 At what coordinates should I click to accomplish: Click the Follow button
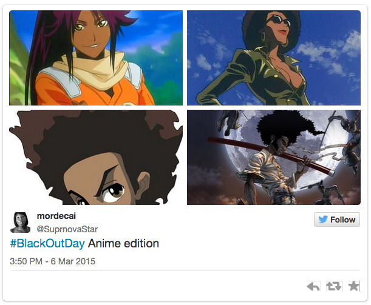click(x=337, y=220)
